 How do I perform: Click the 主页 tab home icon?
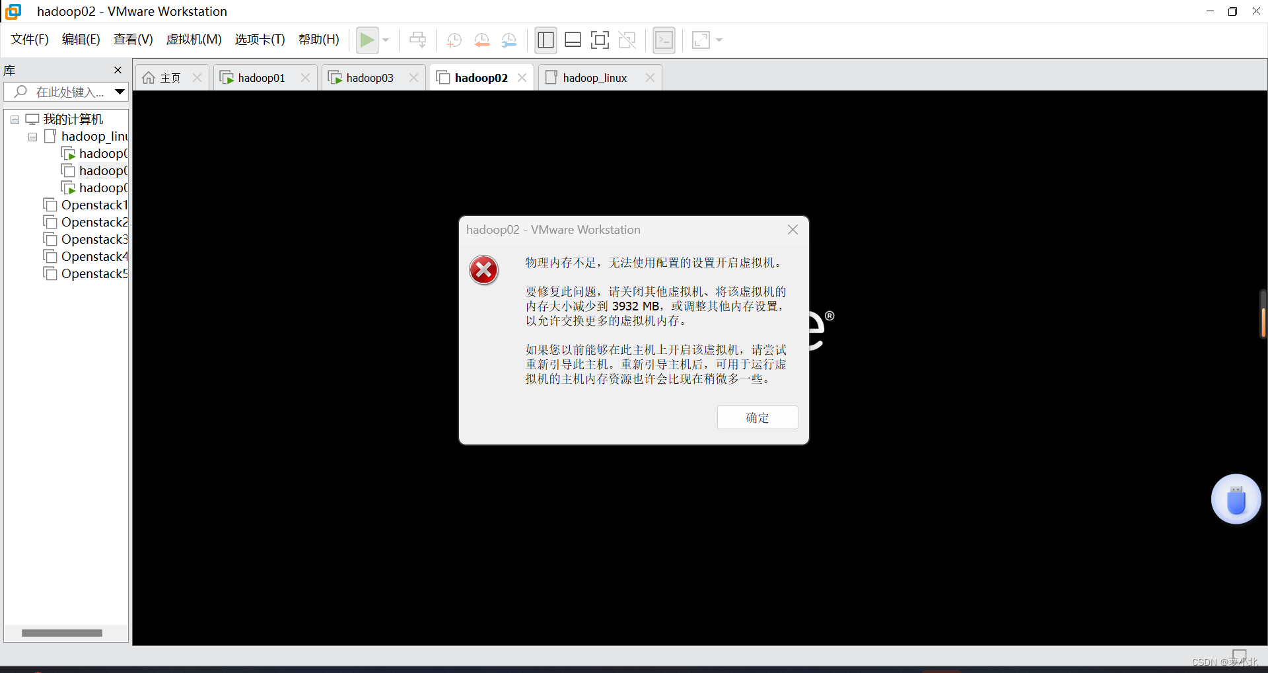149,78
